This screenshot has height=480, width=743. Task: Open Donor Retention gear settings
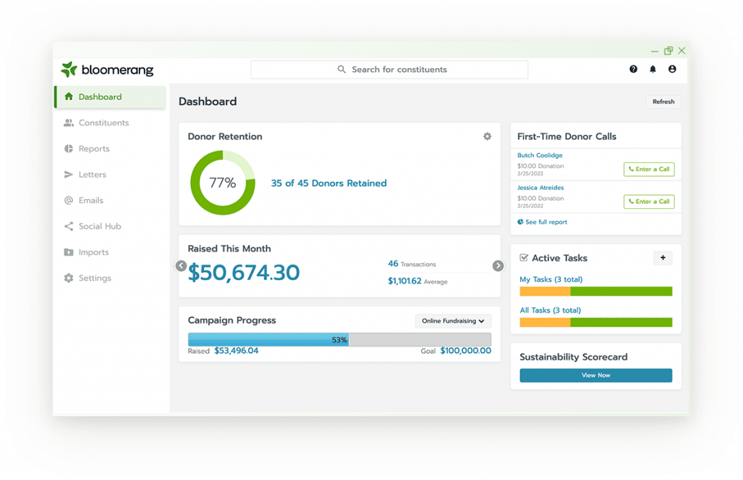click(487, 136)
